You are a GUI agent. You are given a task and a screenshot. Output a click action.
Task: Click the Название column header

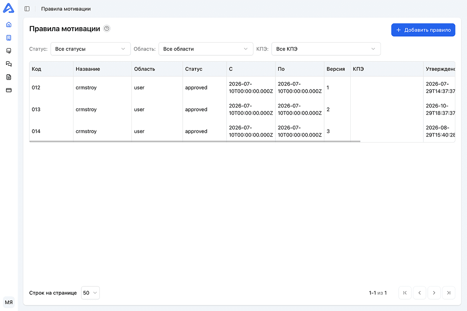pos(102,69)
